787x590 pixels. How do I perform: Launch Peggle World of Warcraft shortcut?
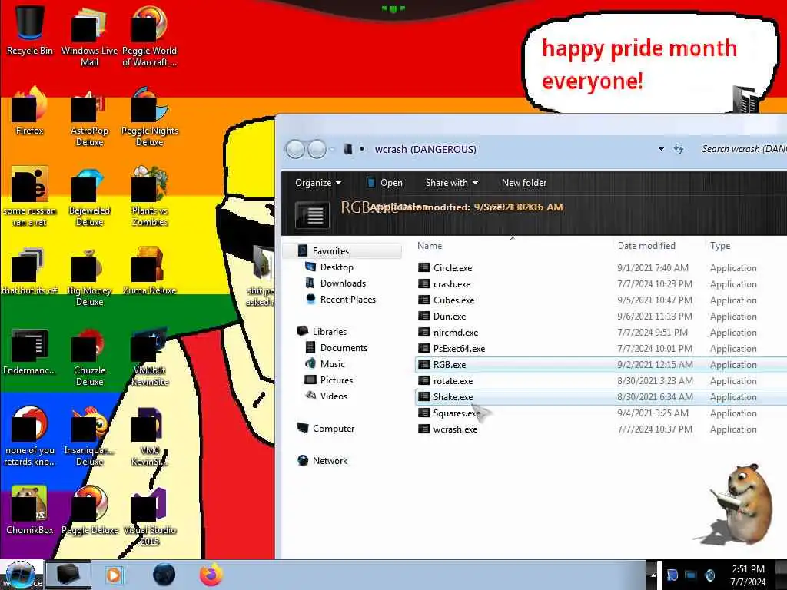click(x=149, y=35)
